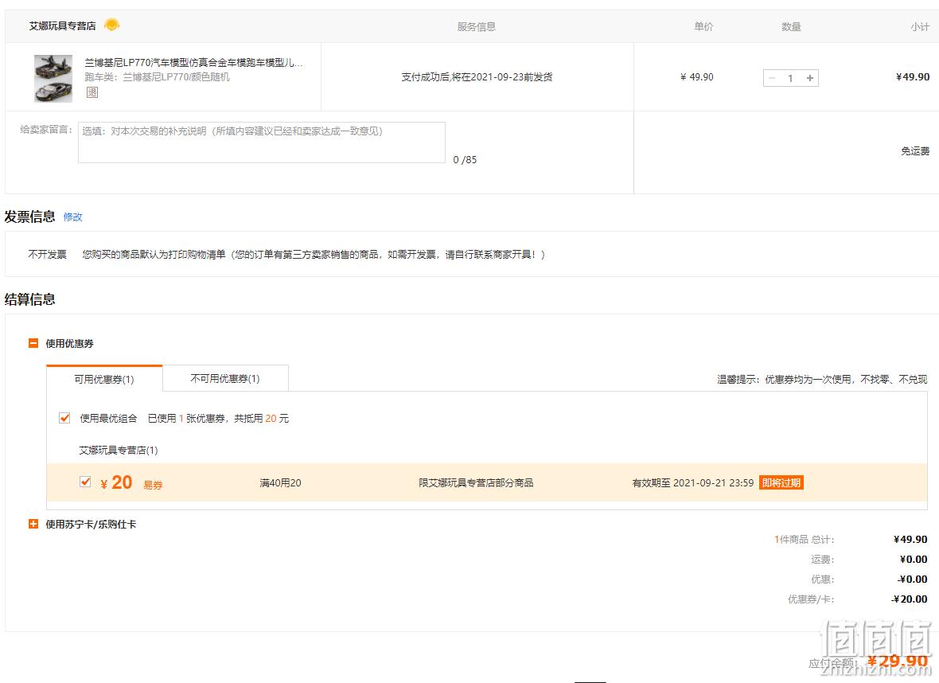
Task: Switch to the 可用优惠券(1) tab
Action: [104, 379]
